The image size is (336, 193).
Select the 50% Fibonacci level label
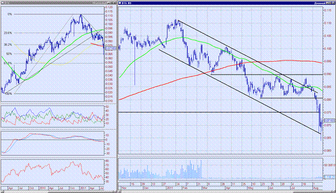coord(9,54)
